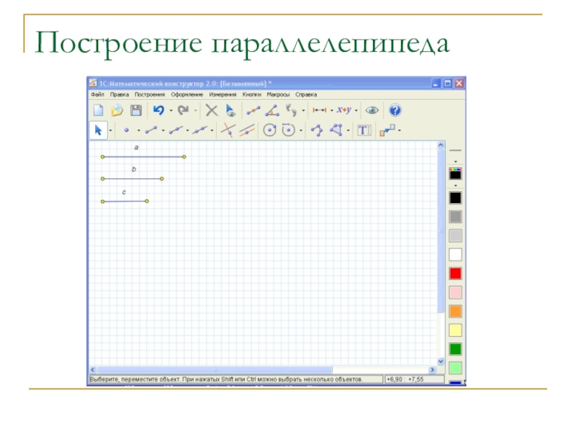This screenshot has width=576, height=432.
Task: Select the angle bisector tool
Action: coord(272,110)
